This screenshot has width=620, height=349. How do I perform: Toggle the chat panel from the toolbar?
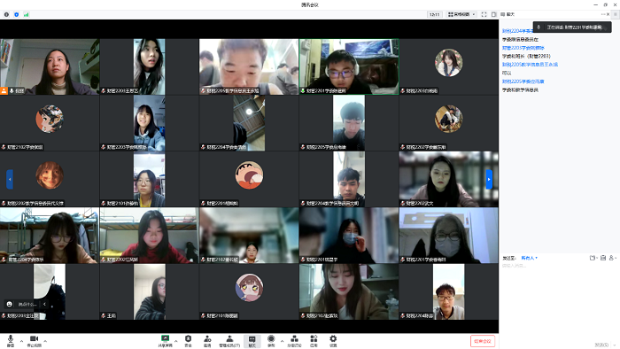tap(252, 341)
